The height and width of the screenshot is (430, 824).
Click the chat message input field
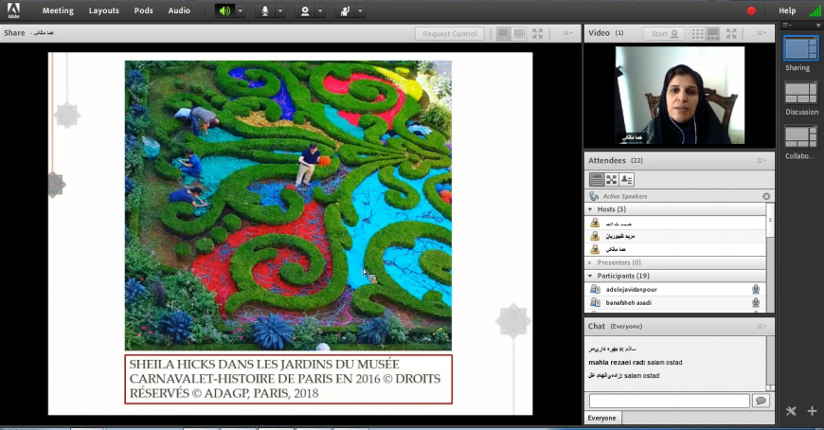click(668, 401)
